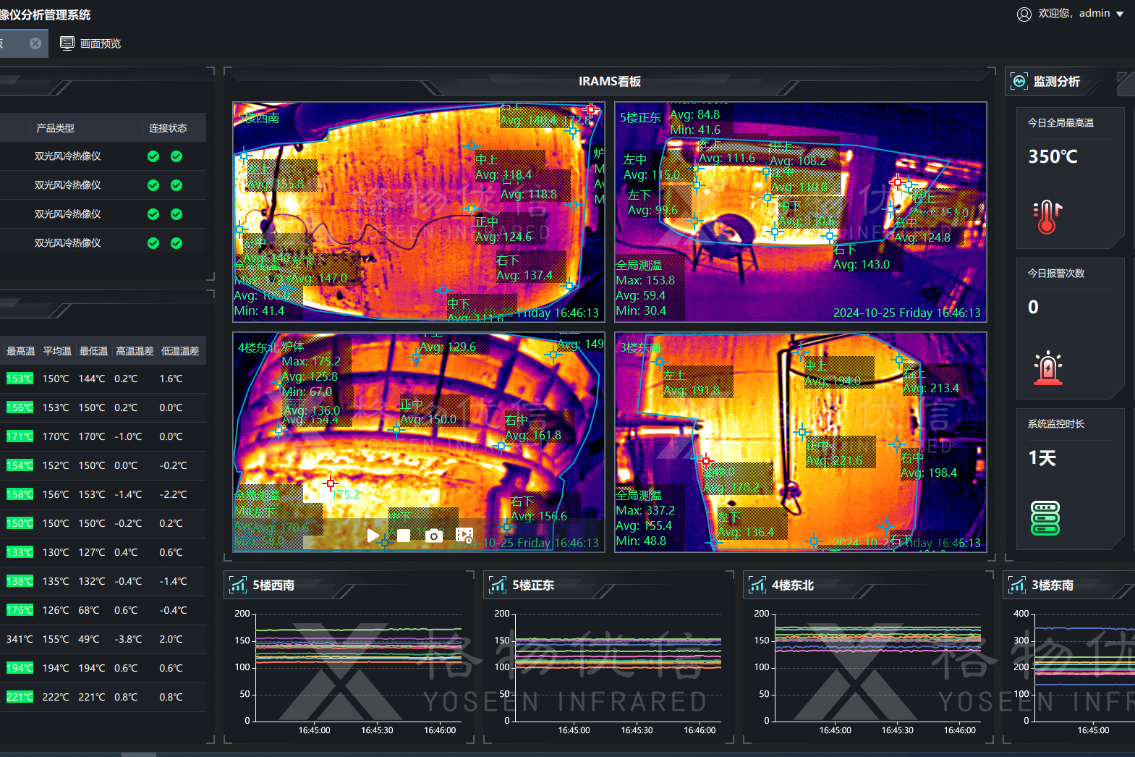
Task: Click the alarm siren icon
Action: tap(1047, 368)
